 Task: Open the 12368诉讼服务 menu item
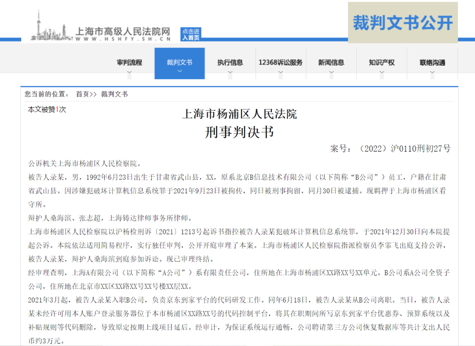point(281,62)
